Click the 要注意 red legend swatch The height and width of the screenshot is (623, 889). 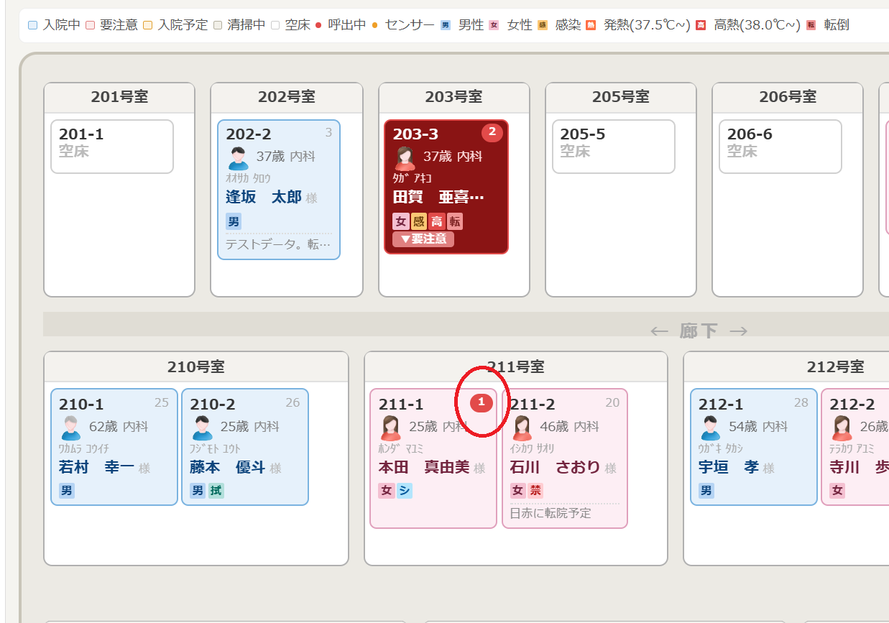click(x=90, y=25)
